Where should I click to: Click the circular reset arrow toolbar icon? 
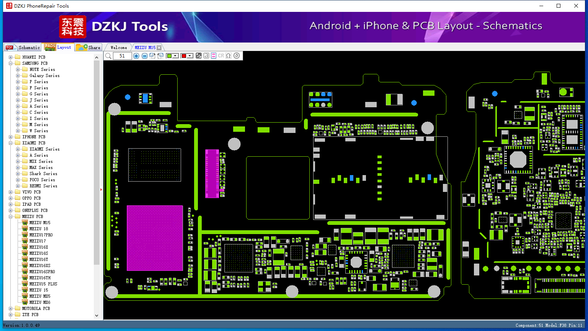(237, 56)
